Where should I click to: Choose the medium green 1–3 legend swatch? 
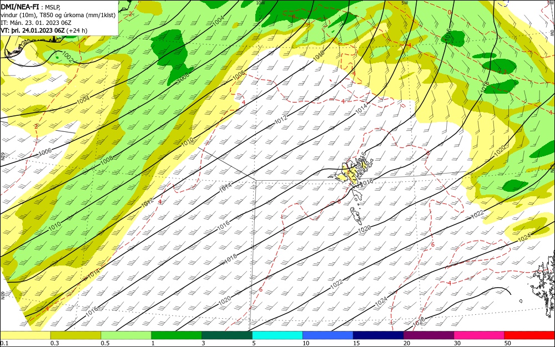[176, 335]
